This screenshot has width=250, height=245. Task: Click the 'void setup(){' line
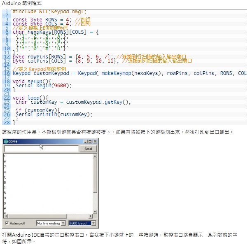32,82
